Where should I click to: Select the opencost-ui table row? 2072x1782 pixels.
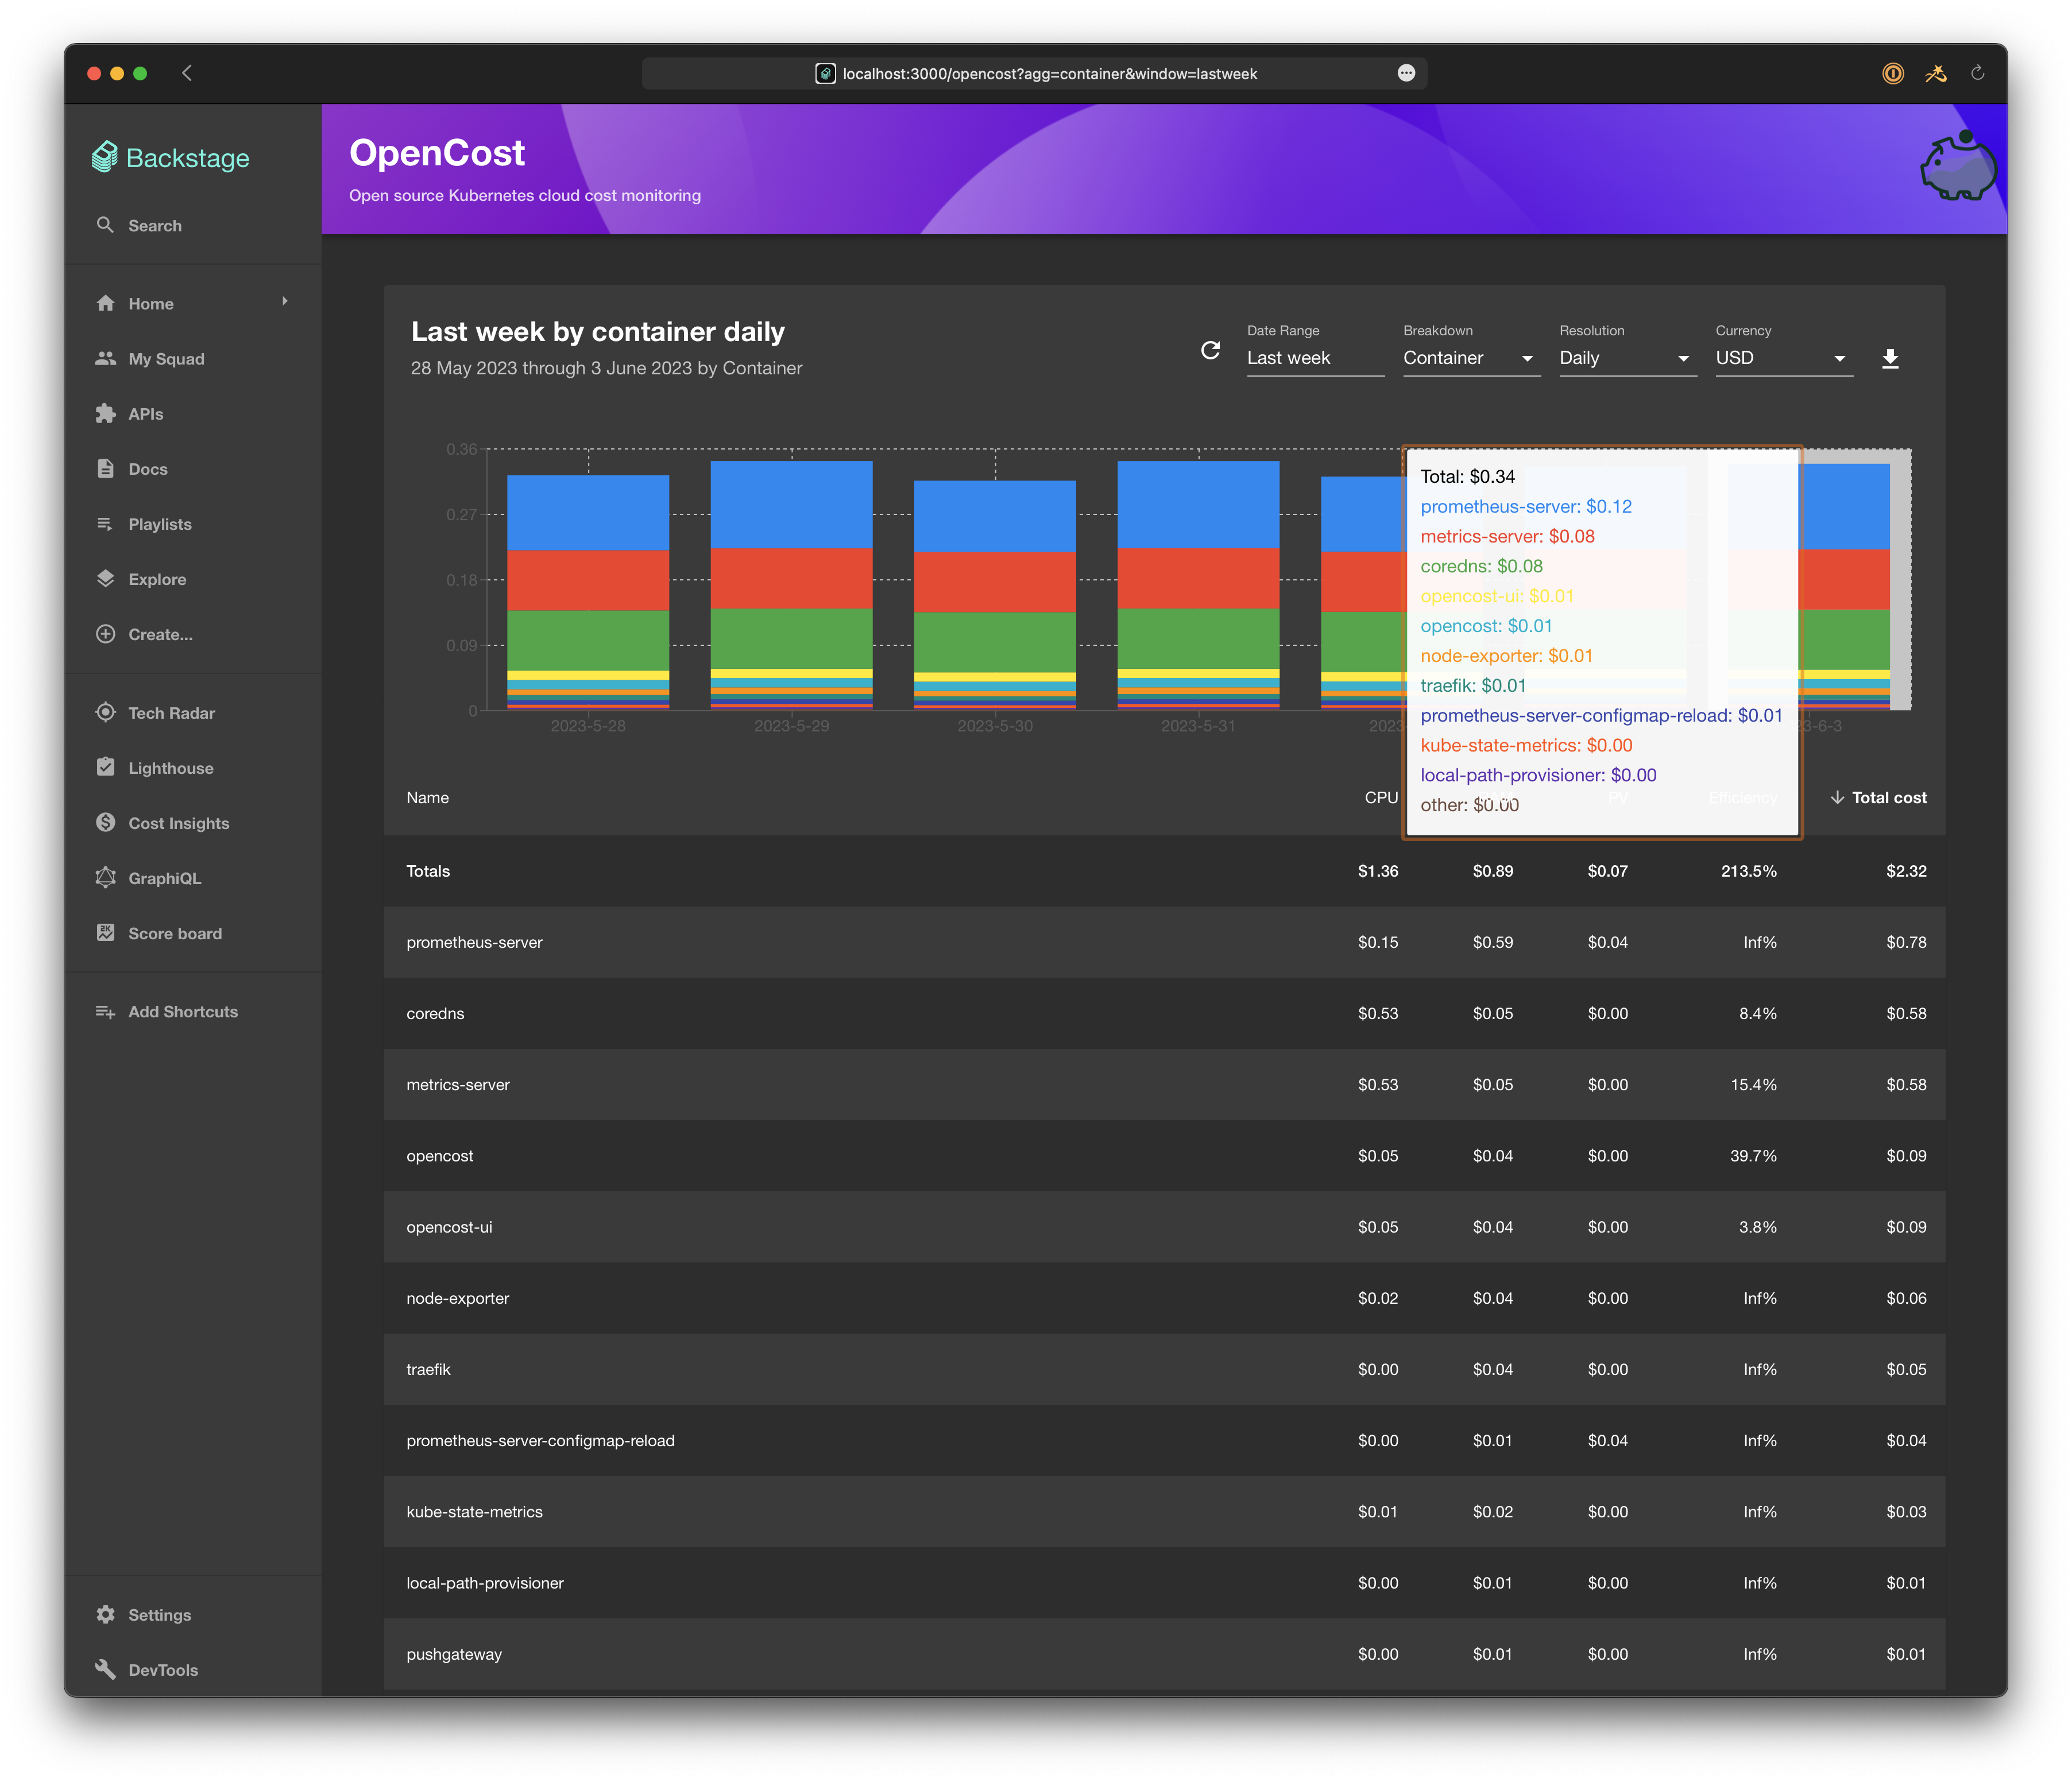(x=1164, y=1227)
